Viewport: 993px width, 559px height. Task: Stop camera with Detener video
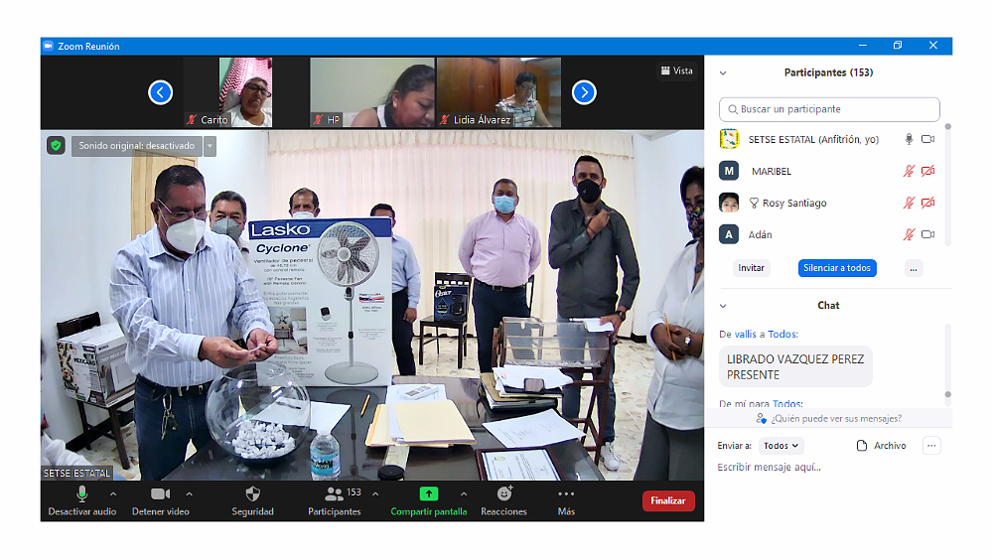pyautogui.click(x=160, y=493)
